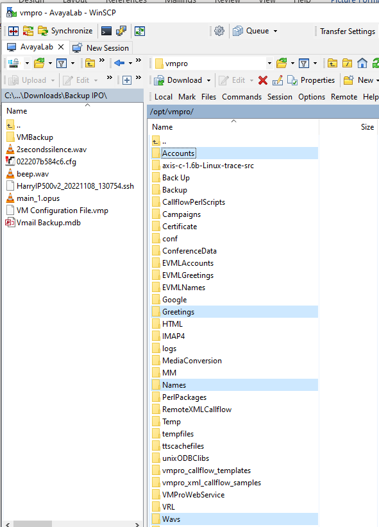Click the local Edit button
The image size is (379, 527).
pos(77,80)
